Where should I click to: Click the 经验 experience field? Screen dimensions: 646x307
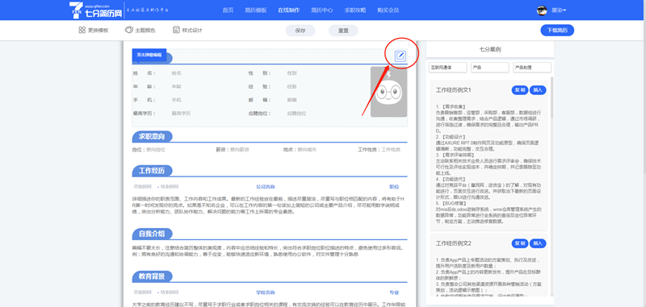click(292, 87)
